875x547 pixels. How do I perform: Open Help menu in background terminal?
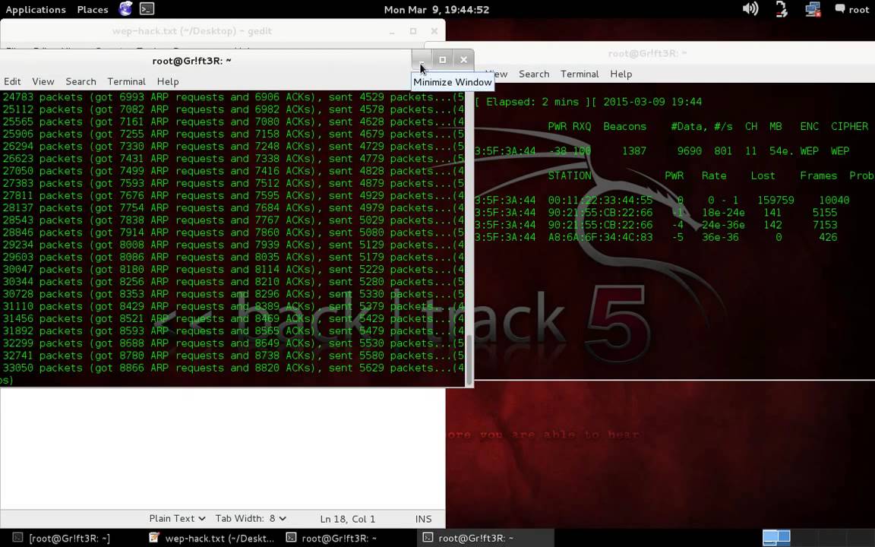[x=621, y=74]
